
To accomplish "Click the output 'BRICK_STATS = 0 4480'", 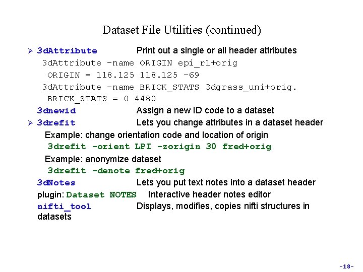I will 102,99.
